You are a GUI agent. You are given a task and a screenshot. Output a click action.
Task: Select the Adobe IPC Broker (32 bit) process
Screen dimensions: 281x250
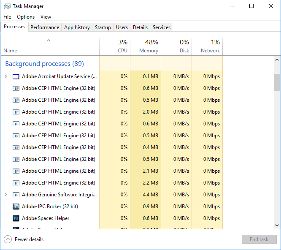(112, 207)
